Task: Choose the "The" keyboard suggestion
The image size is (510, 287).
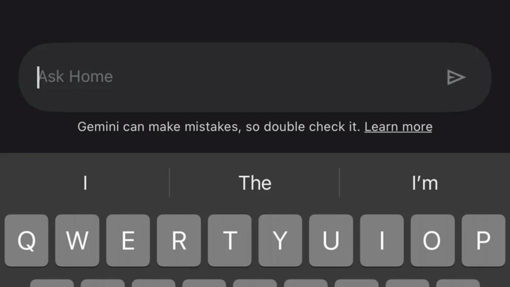Action: pyautogui.click(x=255, y=183)
